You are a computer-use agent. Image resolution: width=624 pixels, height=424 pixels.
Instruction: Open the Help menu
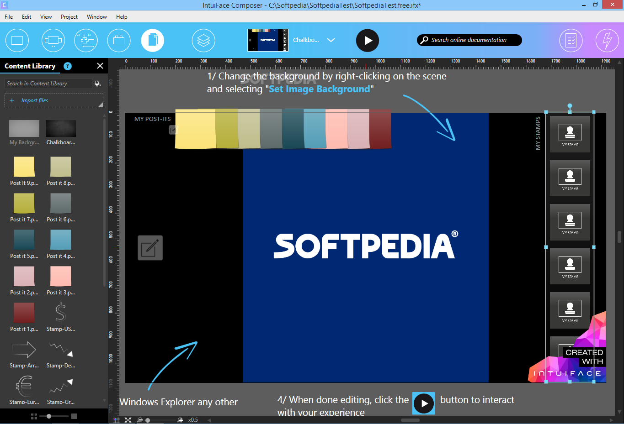122,17
